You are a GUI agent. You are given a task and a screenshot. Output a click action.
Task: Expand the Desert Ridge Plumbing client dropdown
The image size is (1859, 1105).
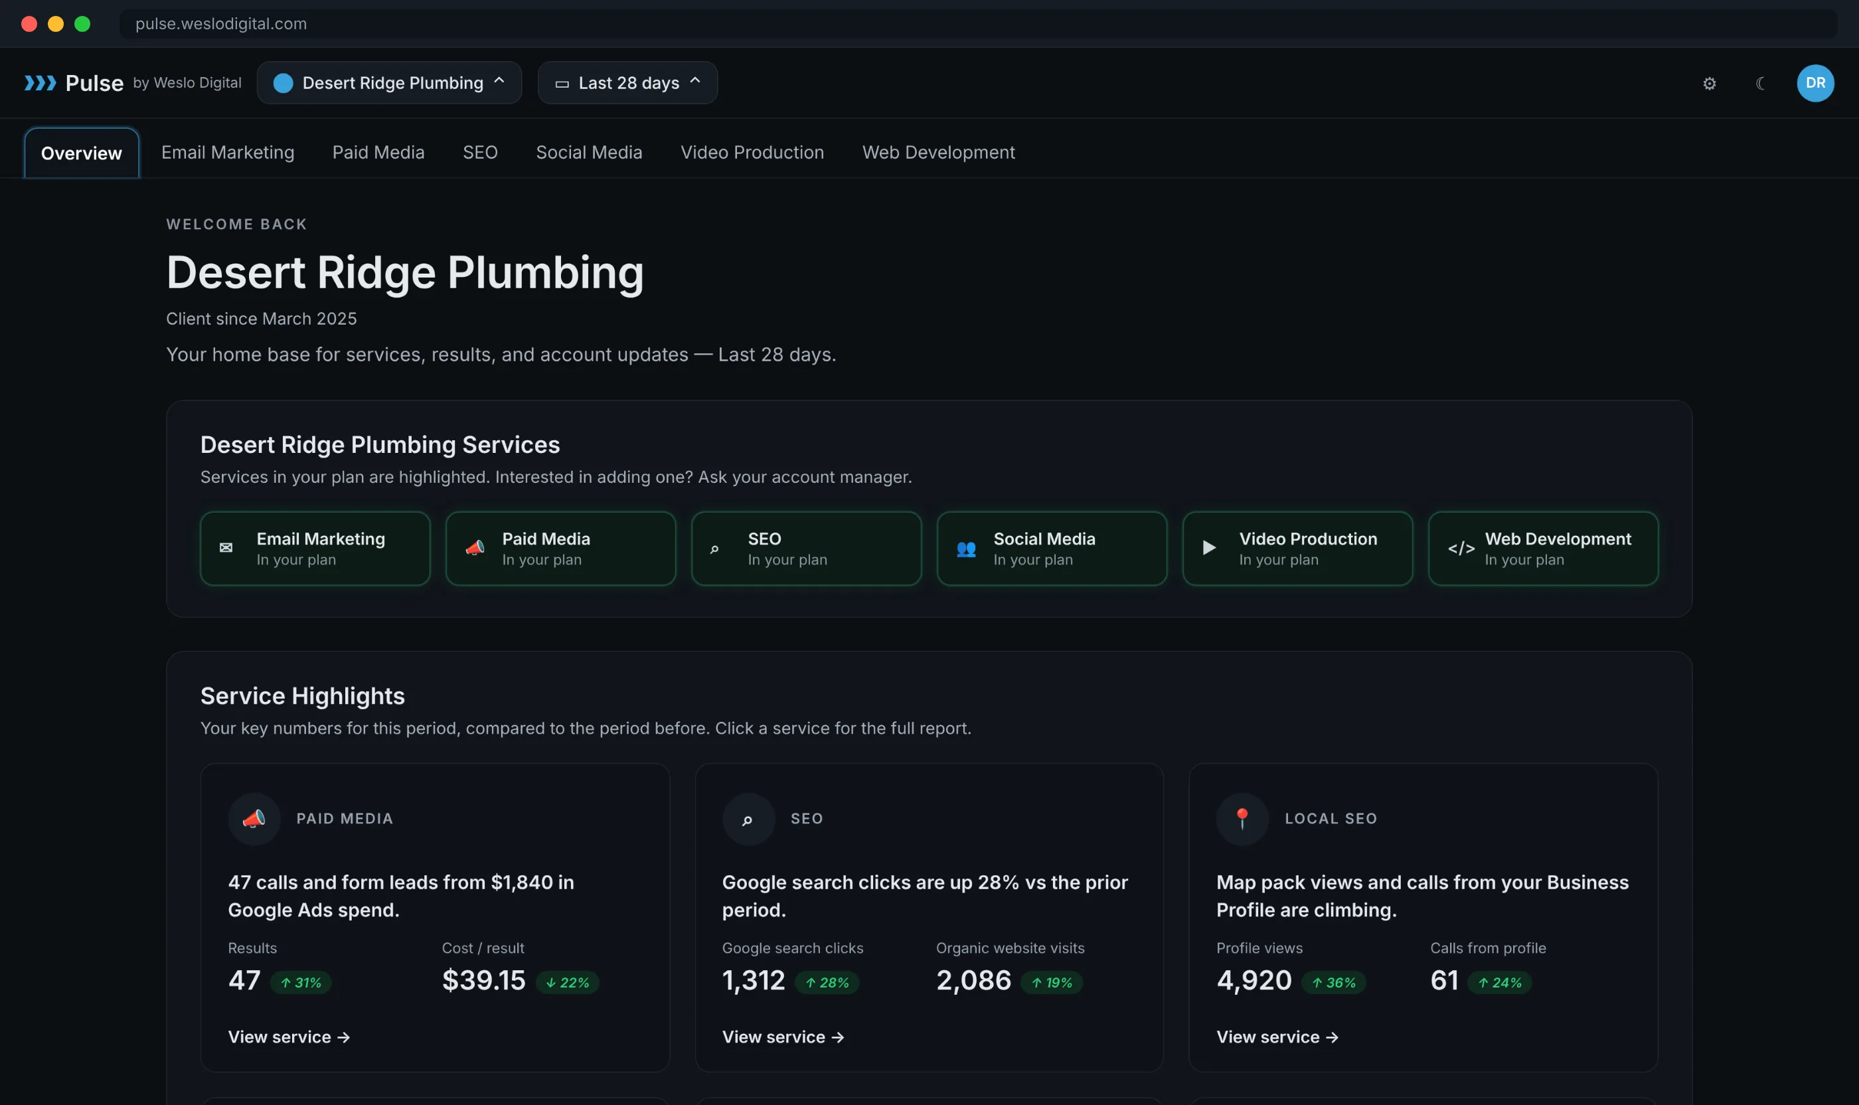point(388,82)
